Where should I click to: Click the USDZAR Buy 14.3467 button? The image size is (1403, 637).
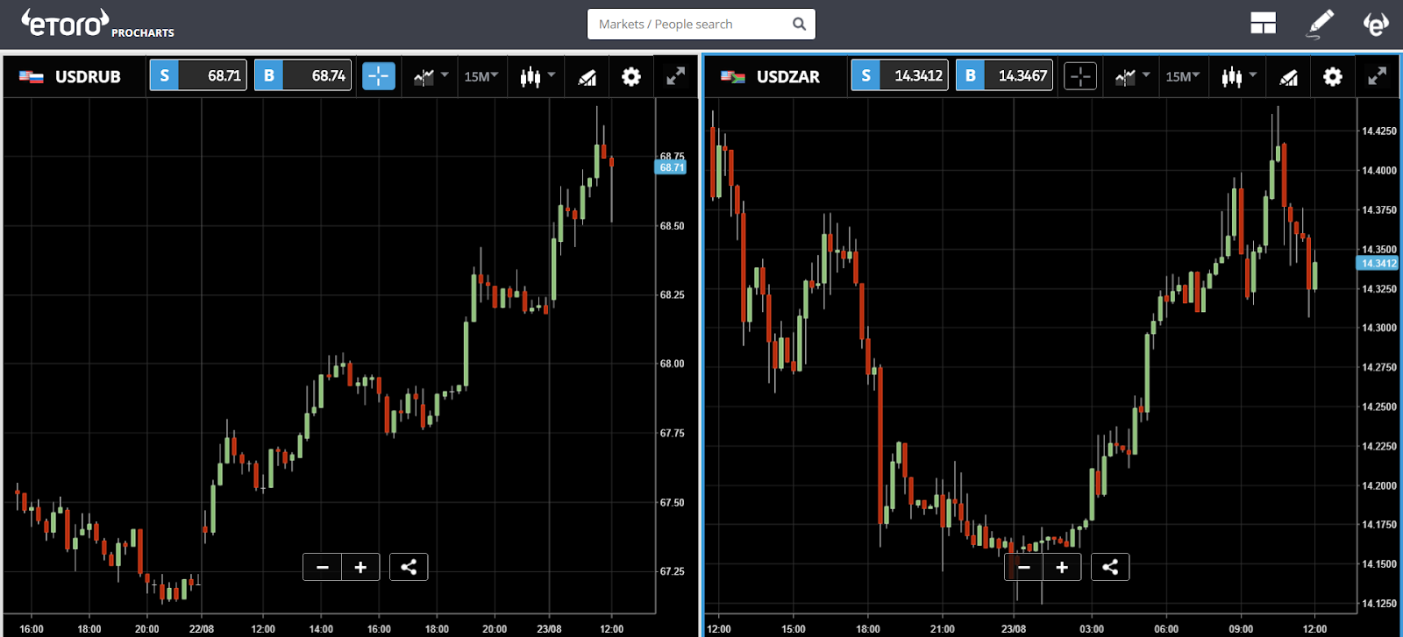tap(1004, 75)
